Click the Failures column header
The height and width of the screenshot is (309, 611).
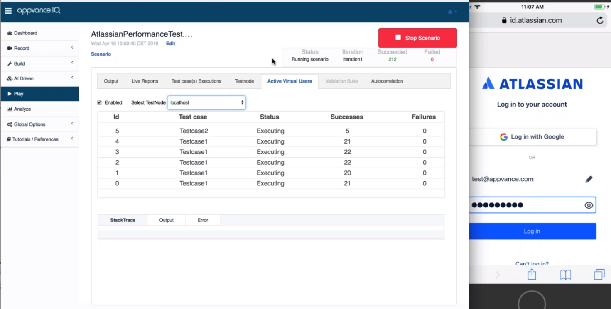424,117
